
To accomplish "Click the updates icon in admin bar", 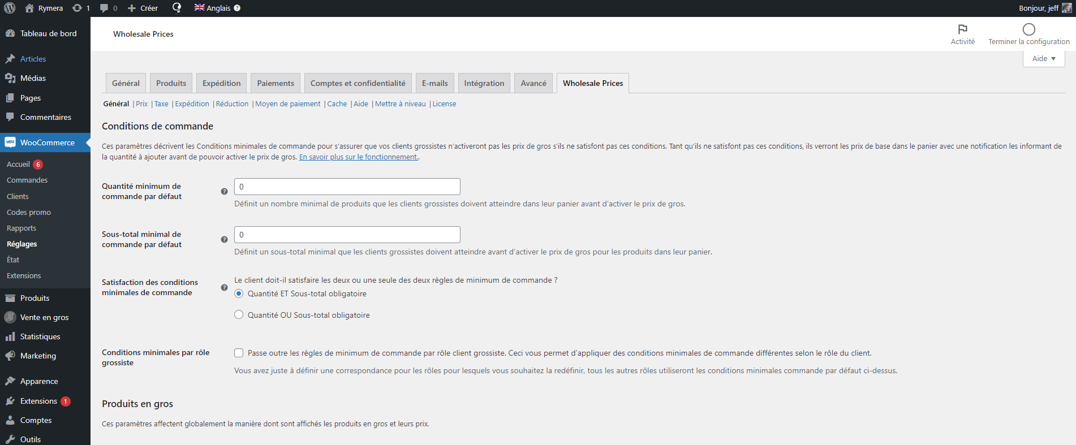I will pos(78,8).
